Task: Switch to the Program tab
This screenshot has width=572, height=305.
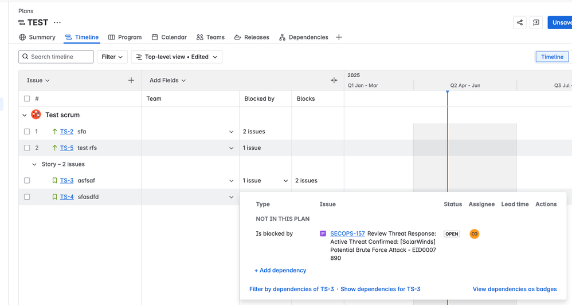Action: [125, 37]
